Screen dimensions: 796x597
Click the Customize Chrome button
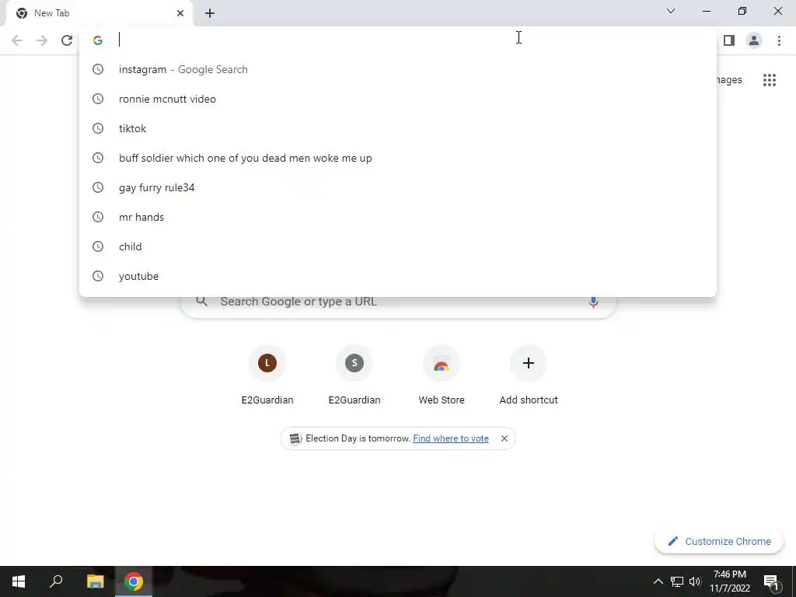[719, 541]
